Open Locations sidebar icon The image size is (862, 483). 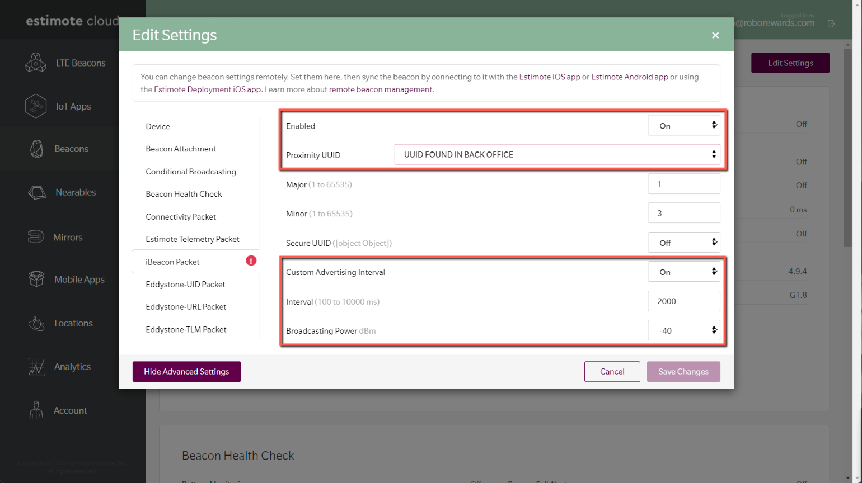click(36, 323)
